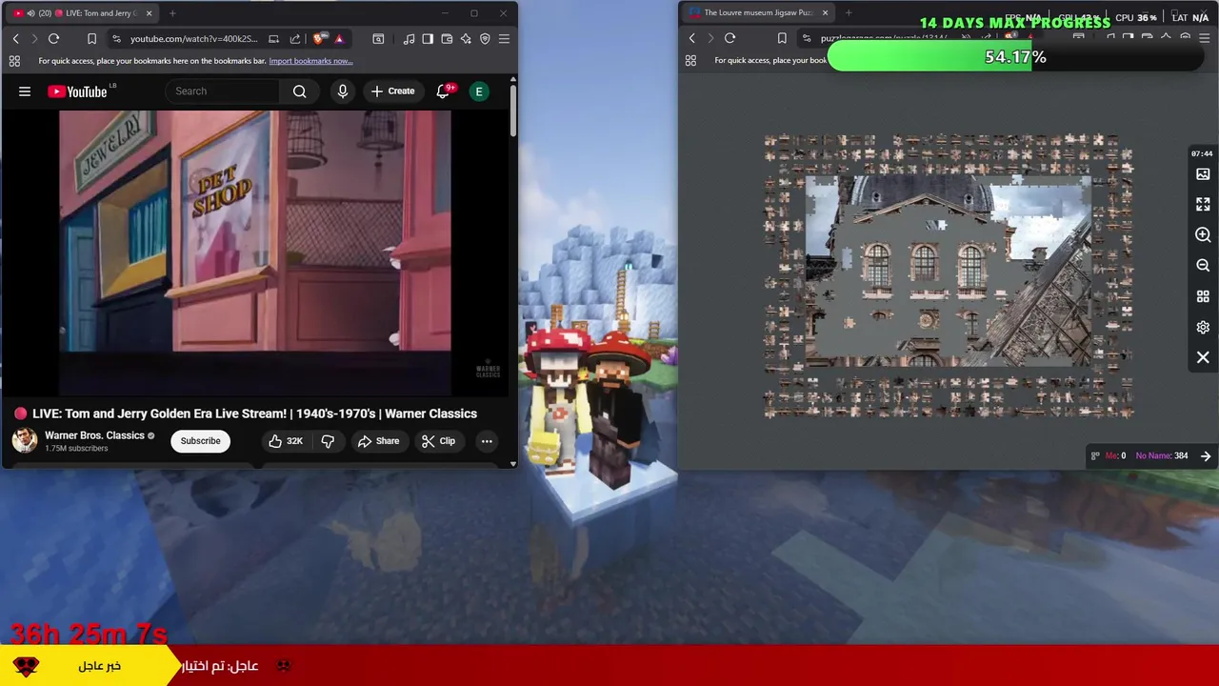
Task: Open the account avatar 'E' menu
Action: [x=479, y=91]
